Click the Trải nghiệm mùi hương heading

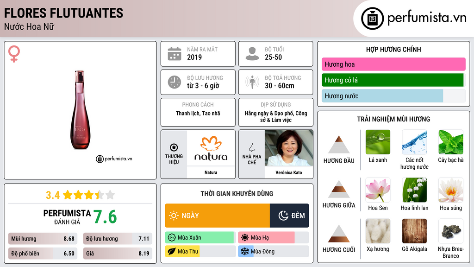click(393, 119)
